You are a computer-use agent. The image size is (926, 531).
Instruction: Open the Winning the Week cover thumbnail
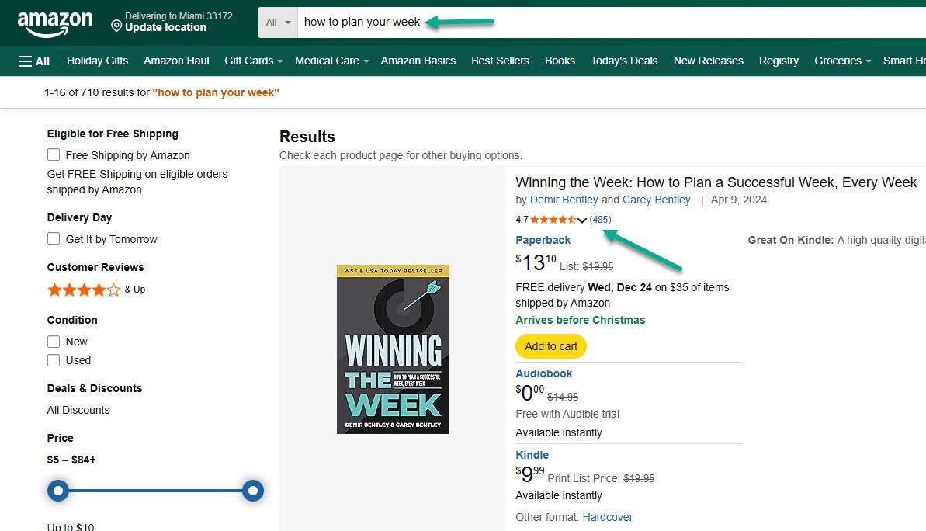[x=393, y=349]
